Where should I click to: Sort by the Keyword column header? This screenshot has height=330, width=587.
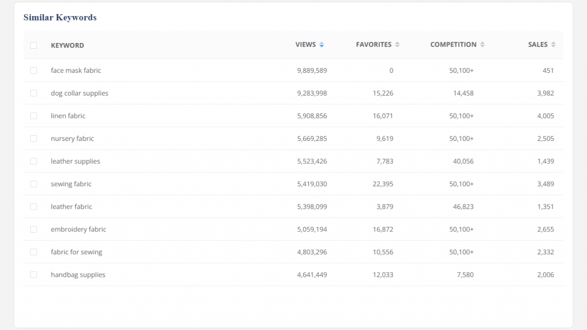coord(67,45)
